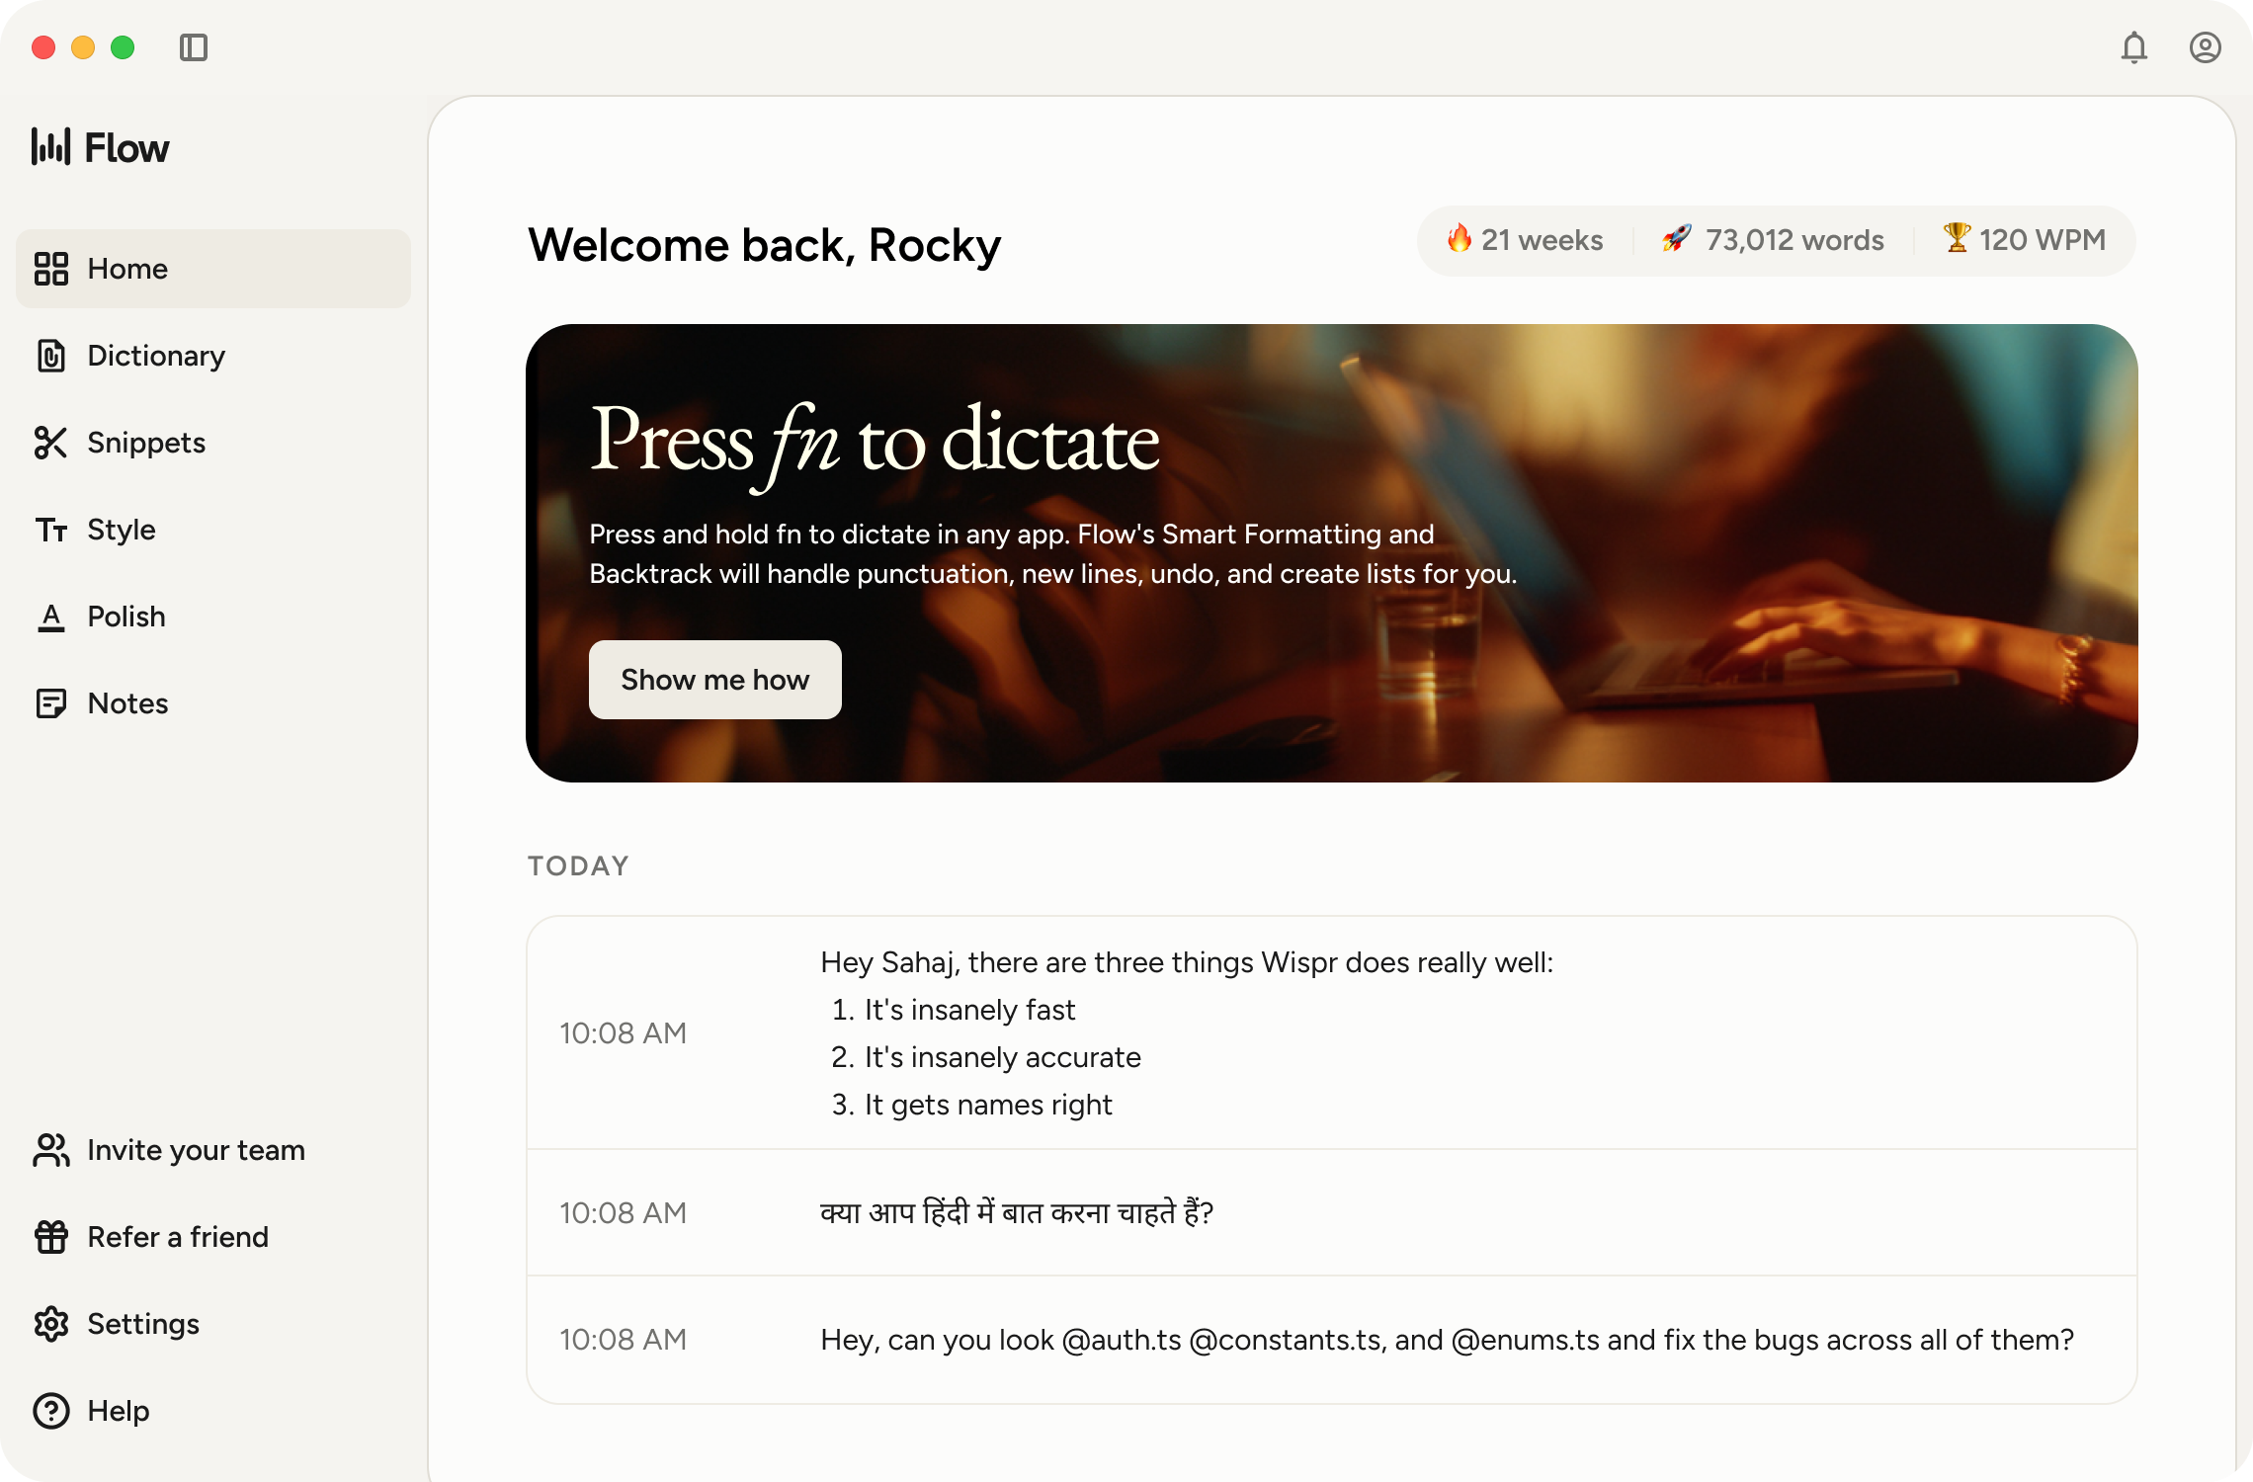Click the Snippets scissors icon
2253x1482 pixels.
52,443
